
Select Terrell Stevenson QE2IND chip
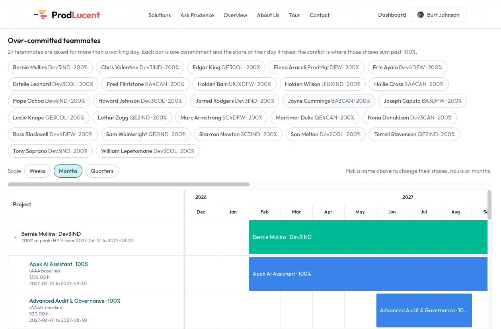pos(414,134)
